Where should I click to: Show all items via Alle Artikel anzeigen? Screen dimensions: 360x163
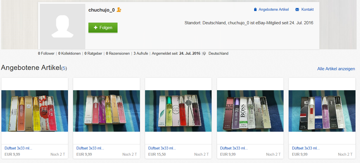coord(336,69)
